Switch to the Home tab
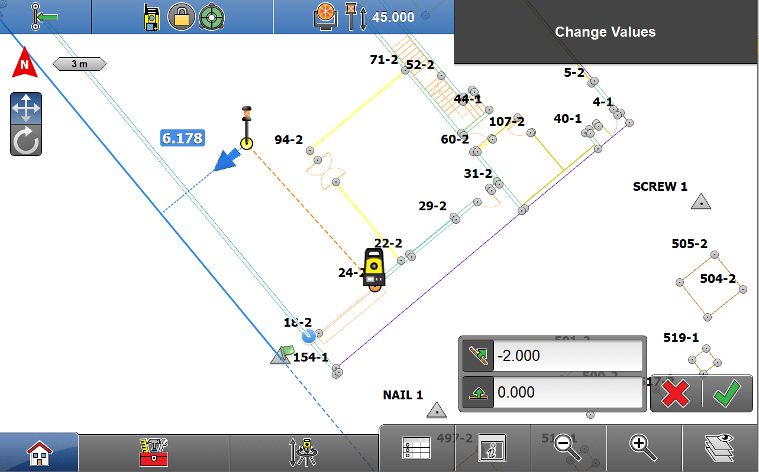 pyautogui.click(x=39, y=451)
